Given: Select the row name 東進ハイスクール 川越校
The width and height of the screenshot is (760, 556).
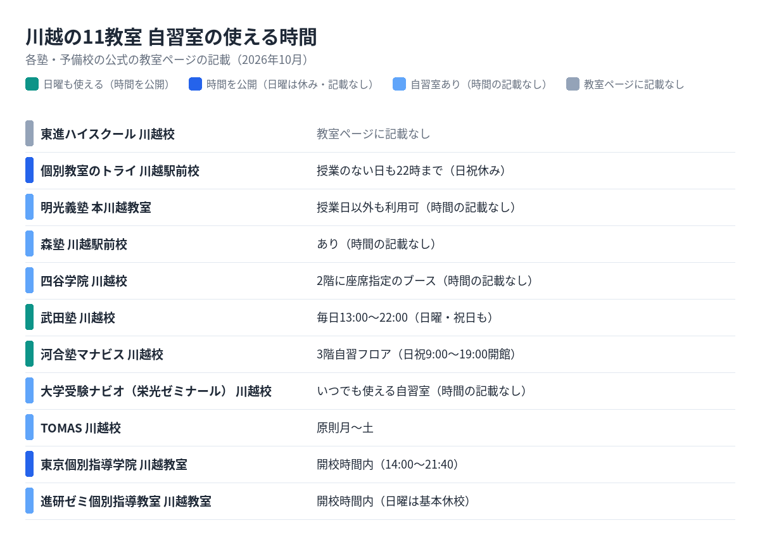Looking at the screenshot, I should pos(108,134).
